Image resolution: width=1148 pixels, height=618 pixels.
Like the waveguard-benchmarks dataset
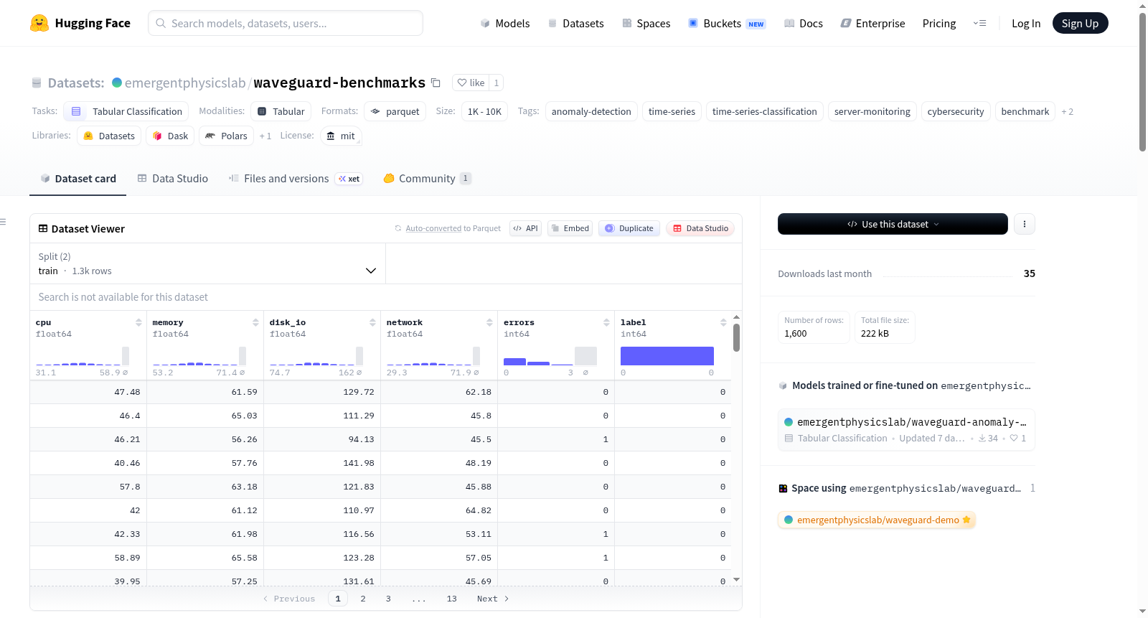tap(471, 83)
